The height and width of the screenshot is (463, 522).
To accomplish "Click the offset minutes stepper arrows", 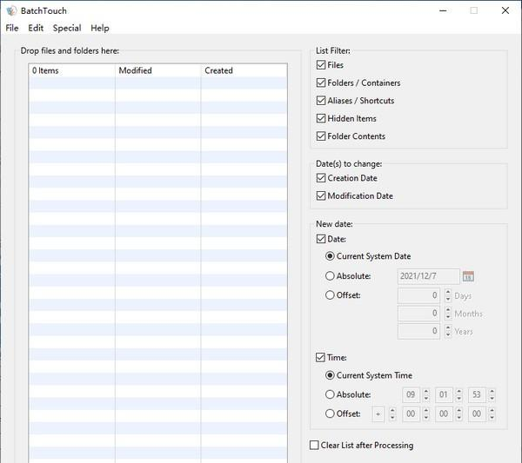I will 459,413.
